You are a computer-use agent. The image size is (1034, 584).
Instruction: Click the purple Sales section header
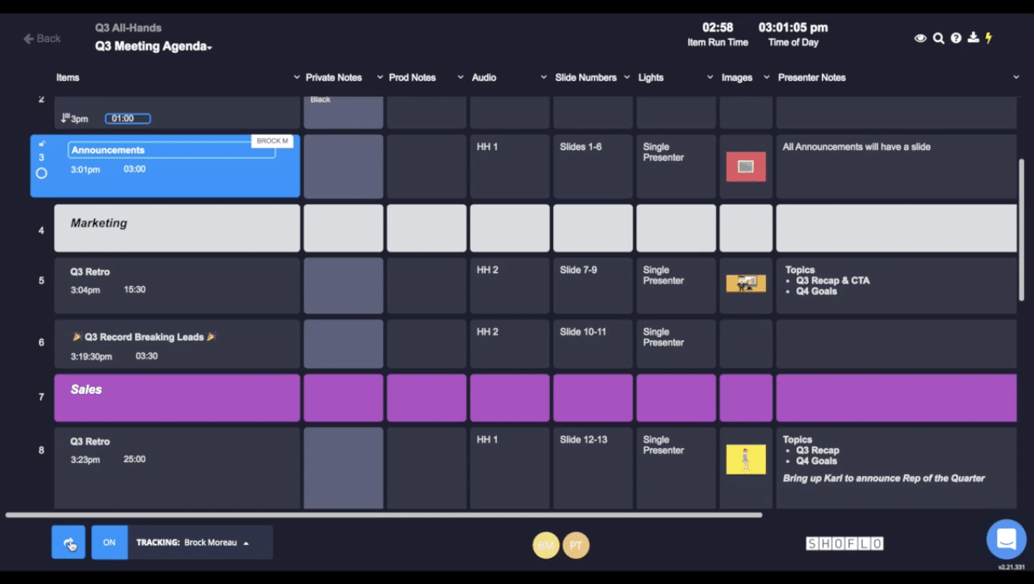(x=177, y=398)
